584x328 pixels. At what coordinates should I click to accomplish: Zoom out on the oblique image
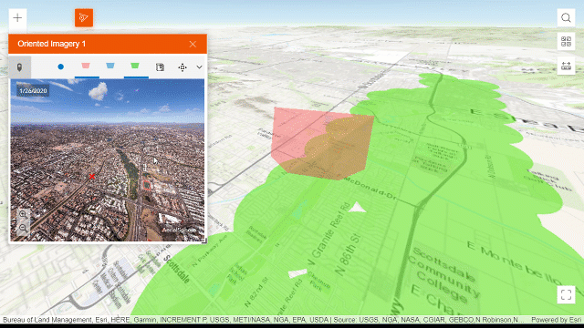pos(23,228)
